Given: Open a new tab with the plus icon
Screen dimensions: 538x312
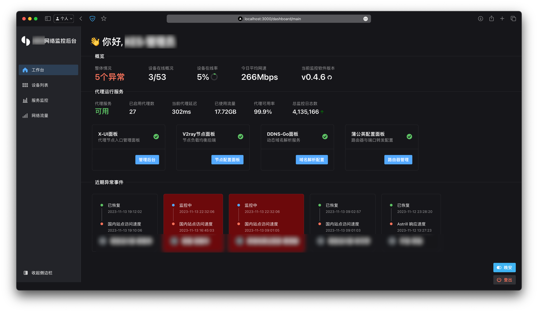Looking at the screenshot, I should 502,19.
